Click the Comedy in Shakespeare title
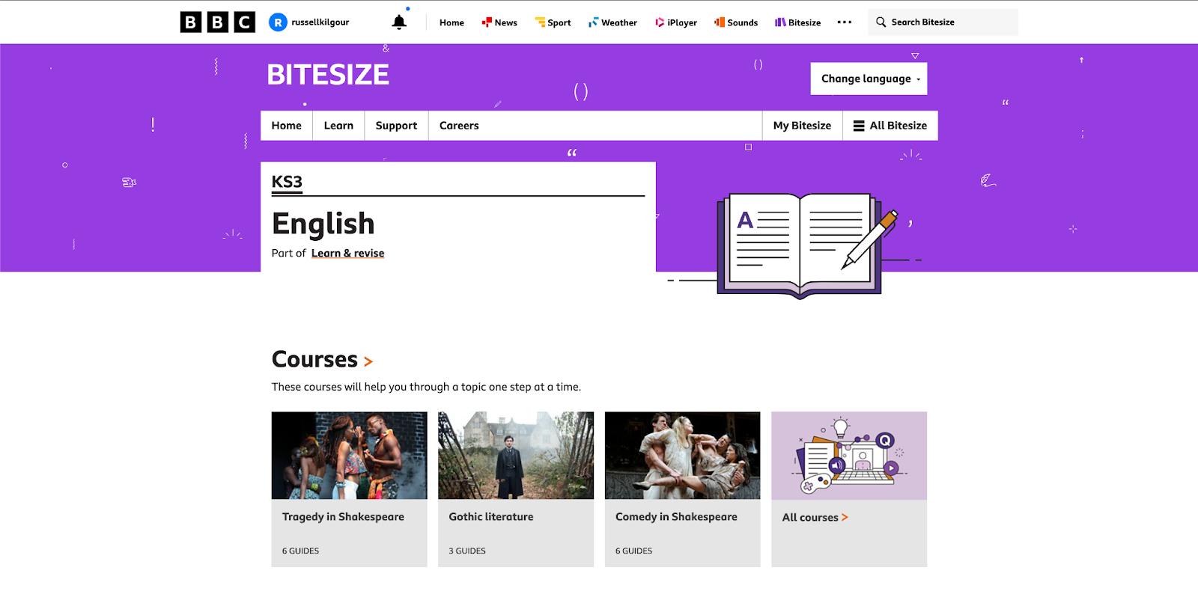 676,517
